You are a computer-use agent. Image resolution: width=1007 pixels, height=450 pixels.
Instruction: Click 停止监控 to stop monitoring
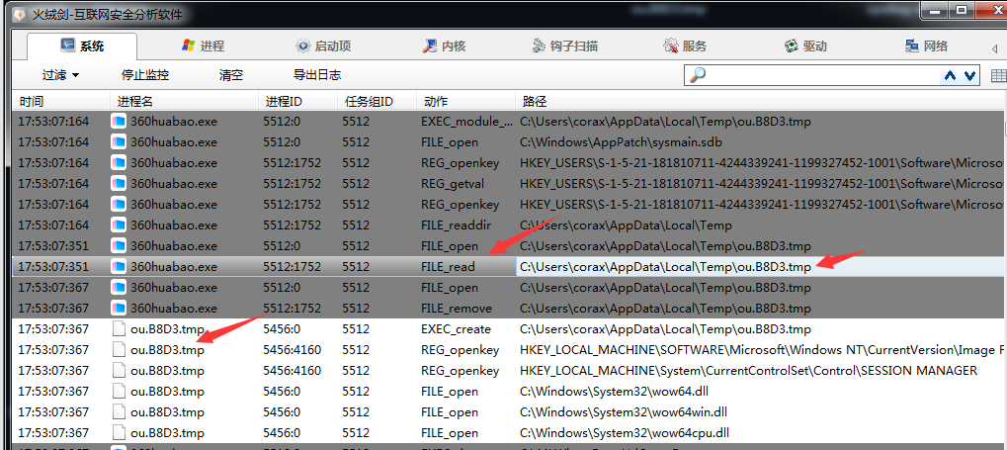tap(145, 75)
